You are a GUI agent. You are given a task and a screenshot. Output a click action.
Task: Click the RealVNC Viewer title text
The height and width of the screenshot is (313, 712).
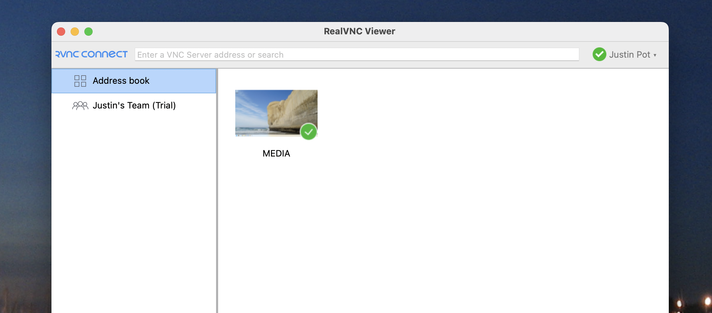pyautogui.click(x=359, y=31)
